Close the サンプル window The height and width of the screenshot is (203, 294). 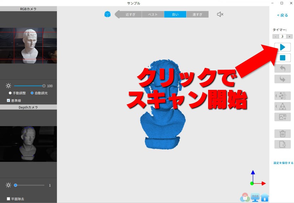[291, 3]
